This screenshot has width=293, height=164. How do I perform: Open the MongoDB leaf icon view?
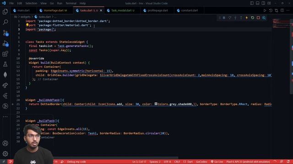coord(5,75)
